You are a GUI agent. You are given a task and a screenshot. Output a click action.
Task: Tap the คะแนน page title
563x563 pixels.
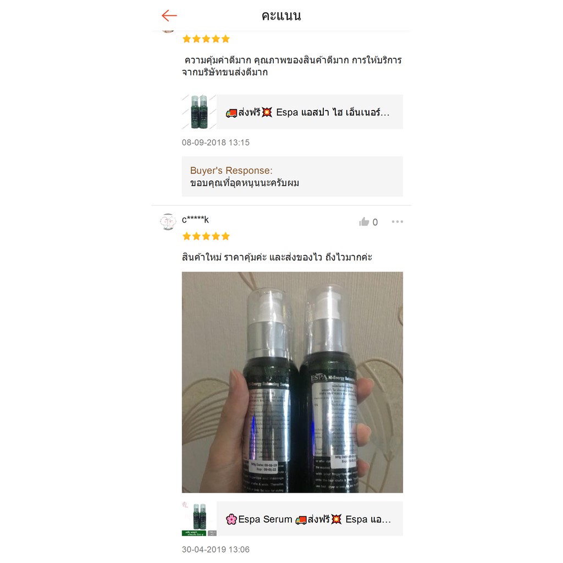281,16
